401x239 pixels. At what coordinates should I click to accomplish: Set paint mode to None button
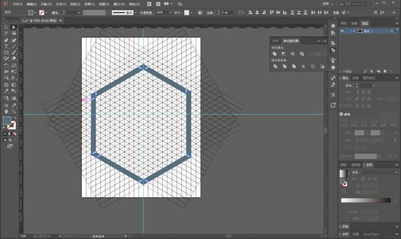click(x=15, y=133)
